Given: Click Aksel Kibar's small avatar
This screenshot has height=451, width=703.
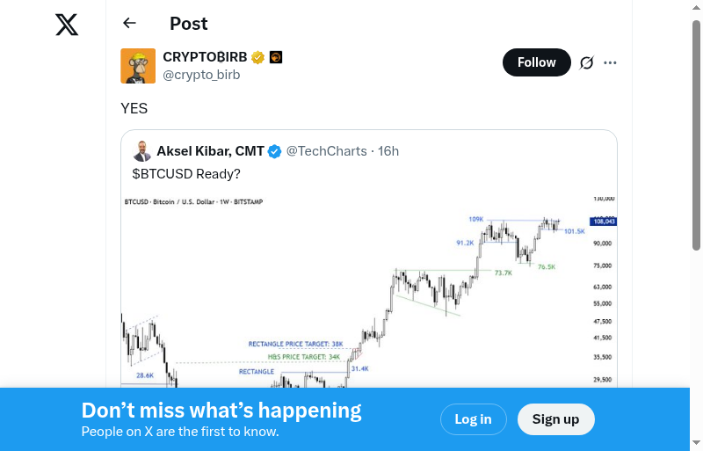Looking at the screenshot, I should click(142, 151).
